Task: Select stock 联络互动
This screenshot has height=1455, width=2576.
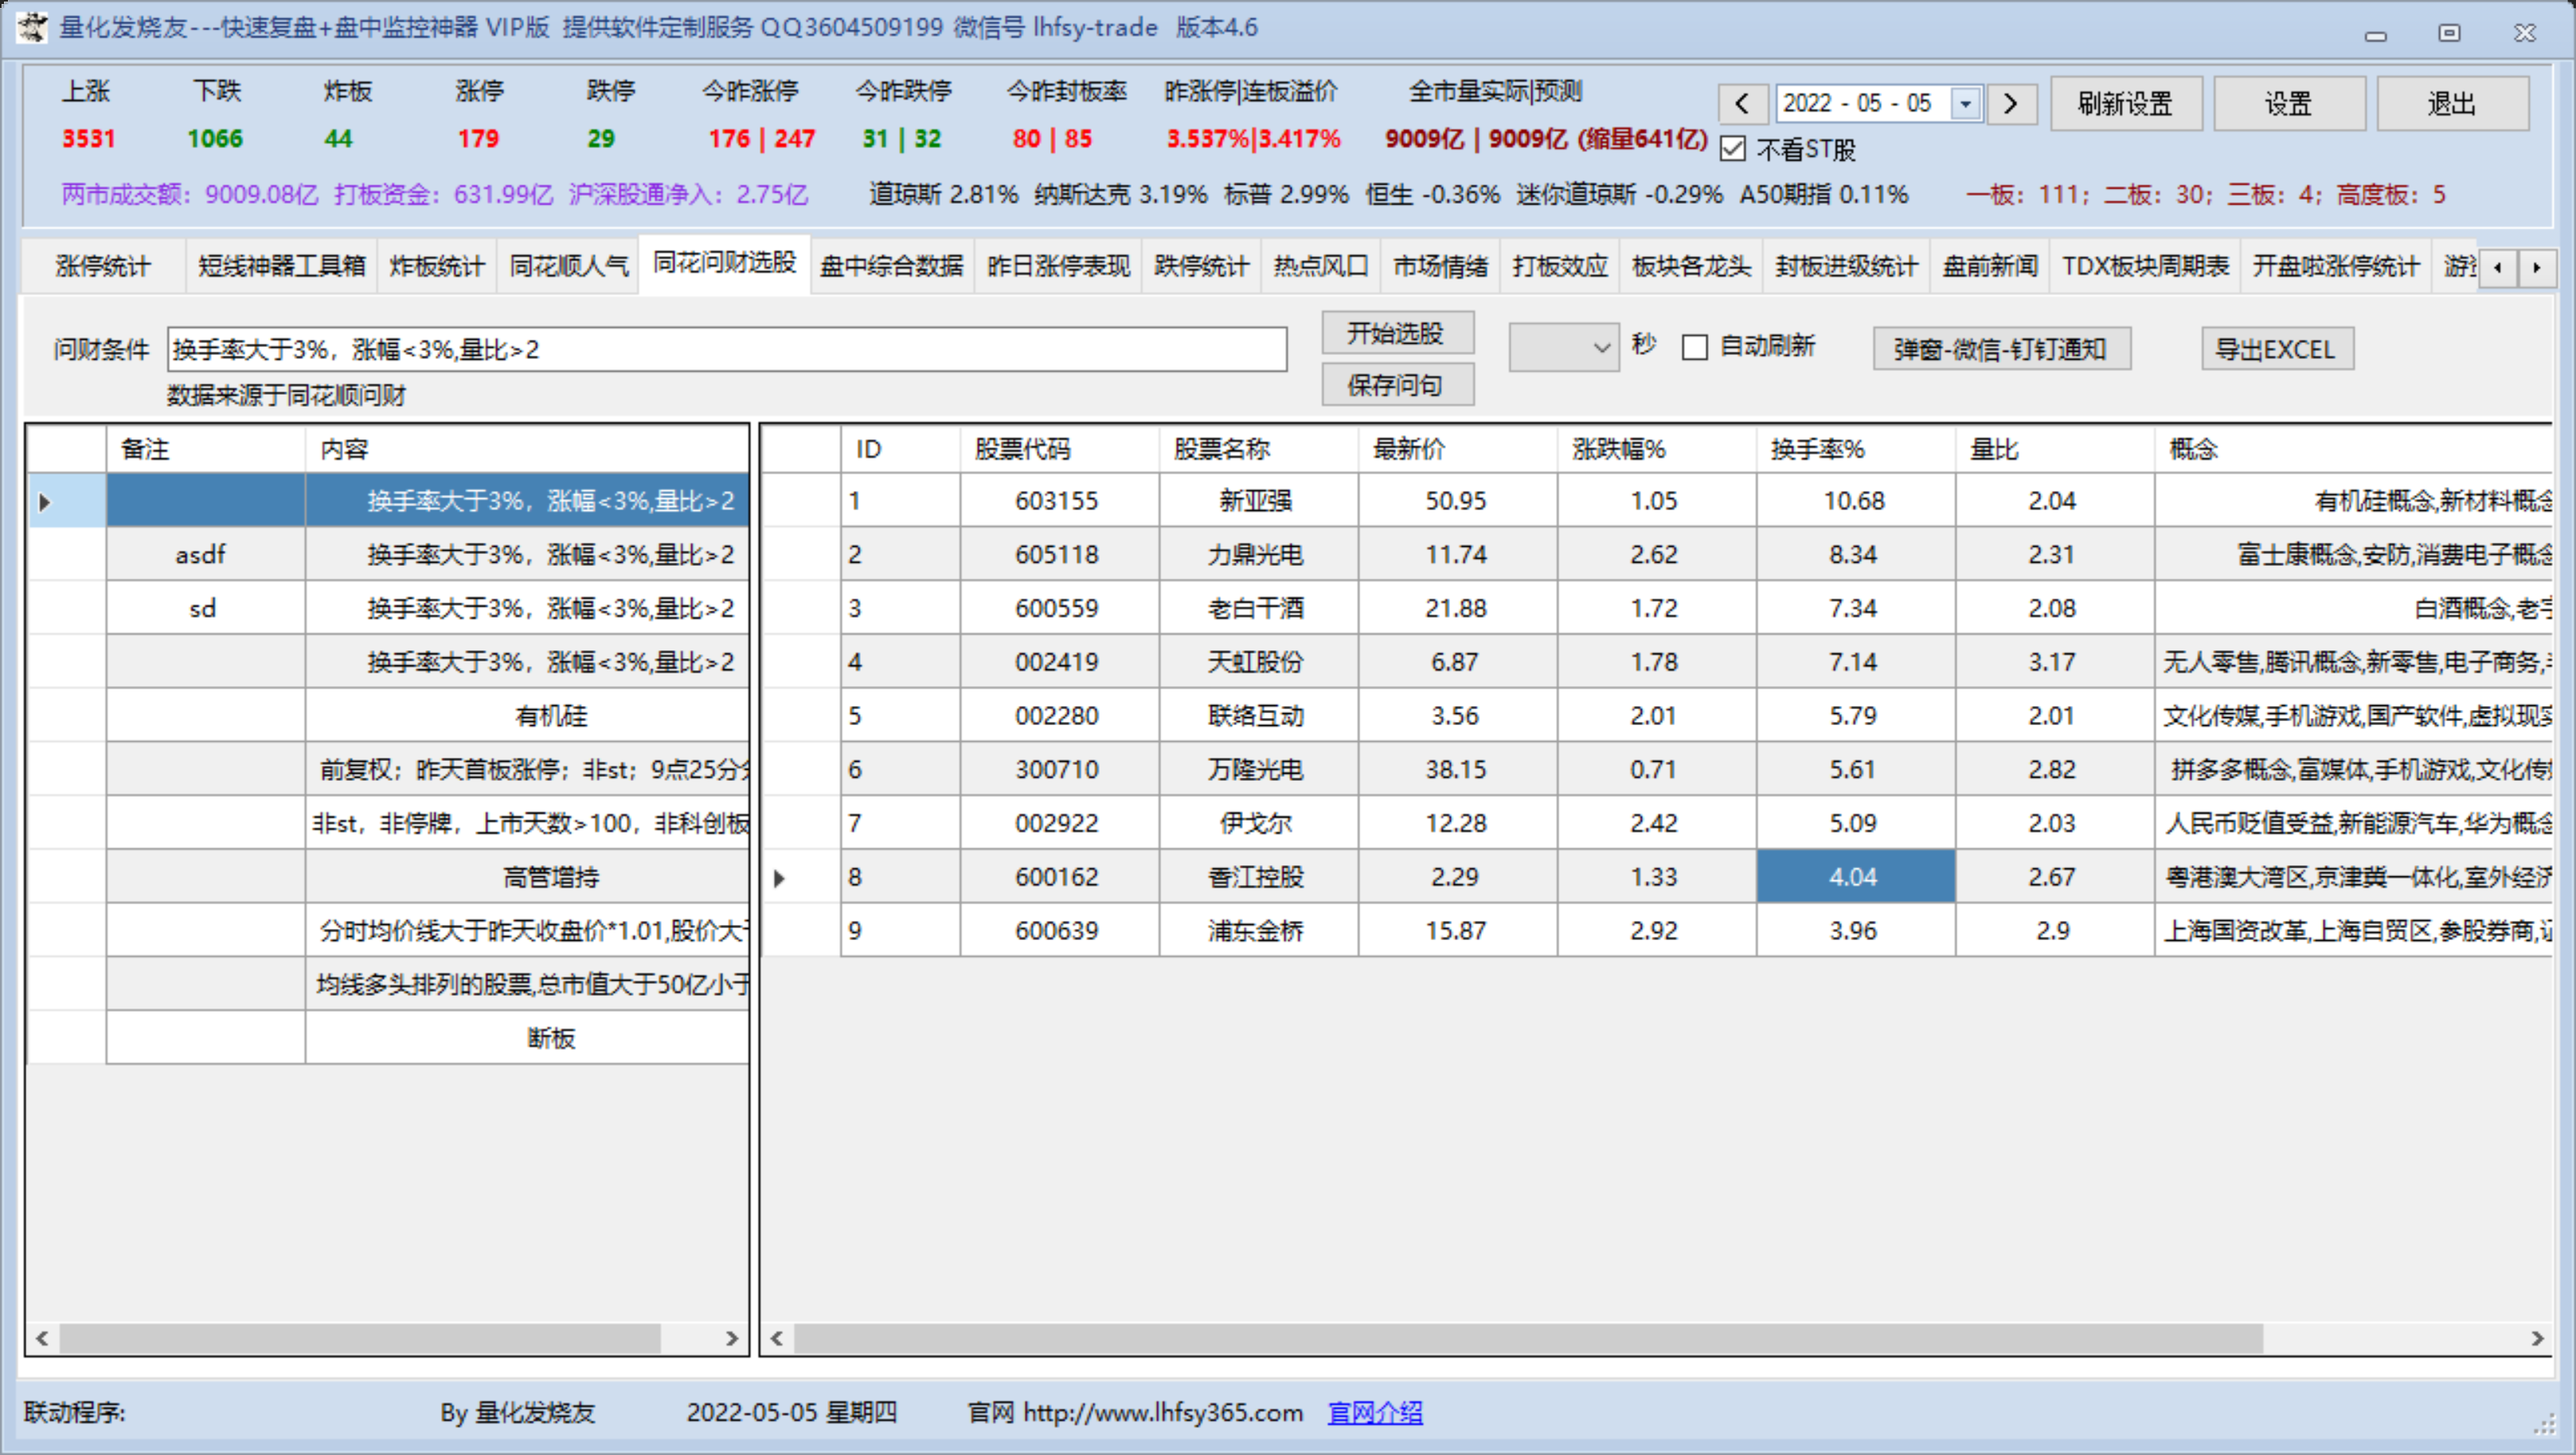Action: click(1256, 716)
